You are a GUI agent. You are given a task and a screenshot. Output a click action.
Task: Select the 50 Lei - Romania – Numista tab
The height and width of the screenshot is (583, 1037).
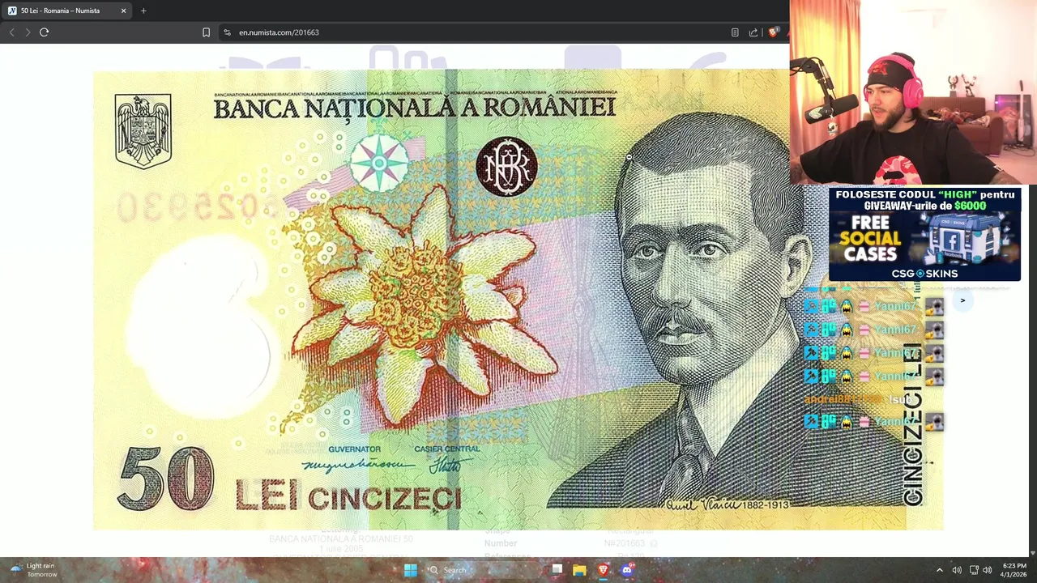(66, 11)
